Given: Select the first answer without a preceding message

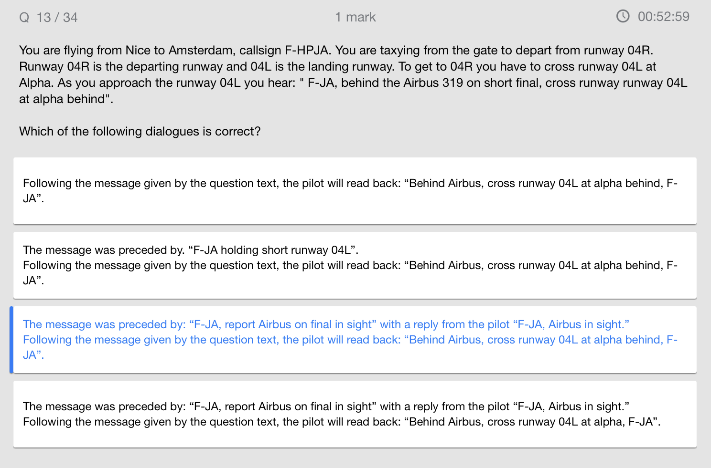Looking at the screenshot, I should pyautogui.click(x=355, y=191).
